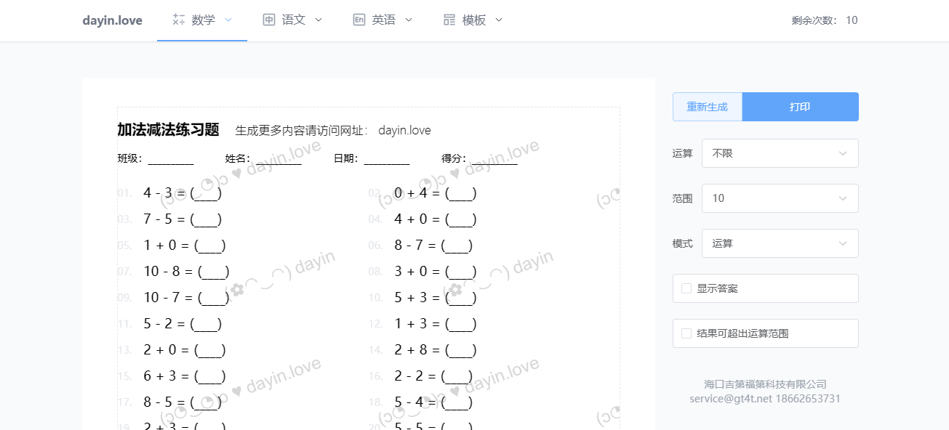This screenshot has width=949, height=430.
Task: Expand the 数学 menu chevron
Action: [228, 20]
